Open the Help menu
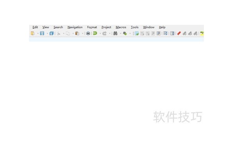Viewport: 233px width, 155px height. click(162, 27)
